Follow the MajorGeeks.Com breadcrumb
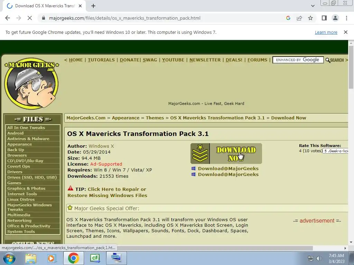Viewport: 354px width, 265px height. tap(86, 118)
